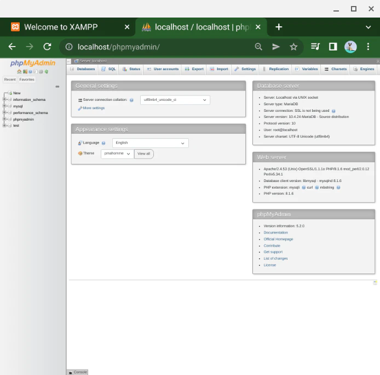Click help icon beside SSL is not being used
This screenshot has width=380, height=375.
[x=333, y=111]
